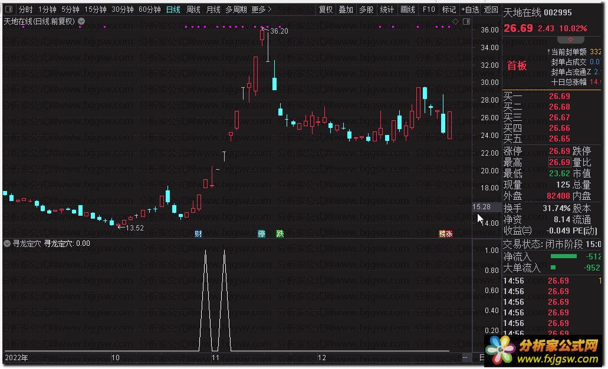
Task: Click the 榜涨 marker on the chart
Action: [445, 234]
